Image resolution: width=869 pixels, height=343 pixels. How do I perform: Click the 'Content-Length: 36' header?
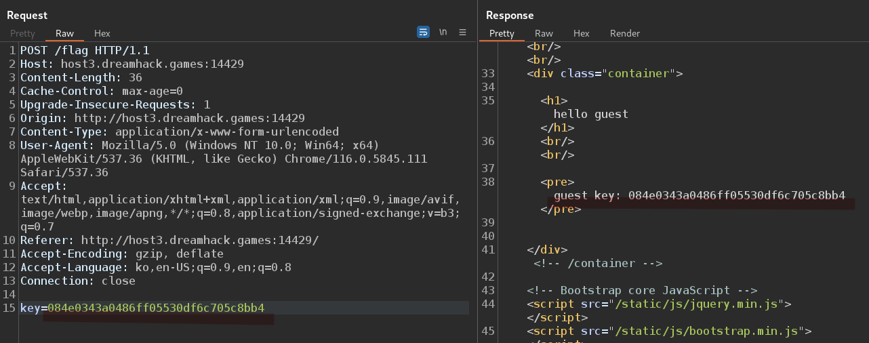pyautogui.click(x=81, y=77)
